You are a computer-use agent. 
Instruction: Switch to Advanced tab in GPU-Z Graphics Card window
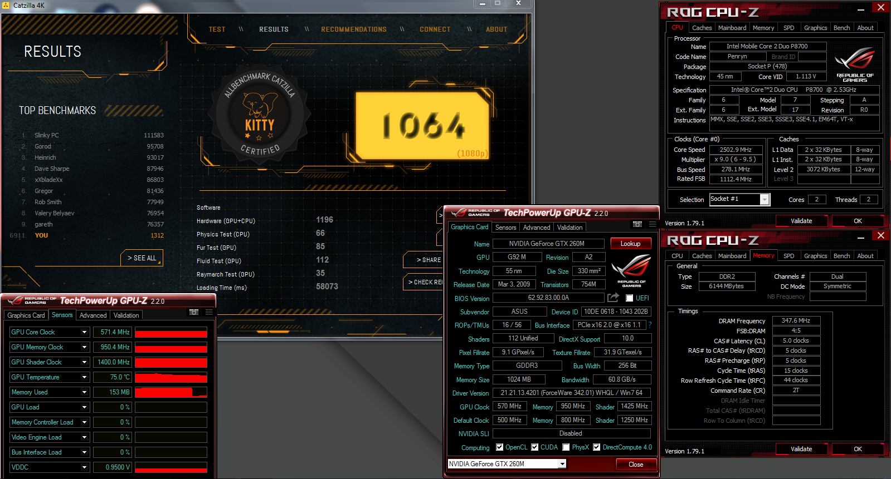537,228
